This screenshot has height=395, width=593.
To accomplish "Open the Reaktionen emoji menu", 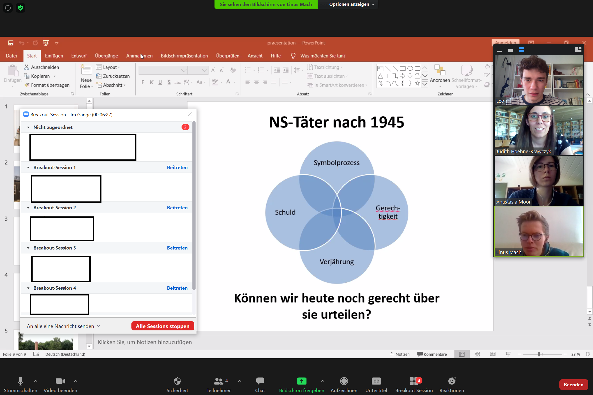I will (452, 381).
